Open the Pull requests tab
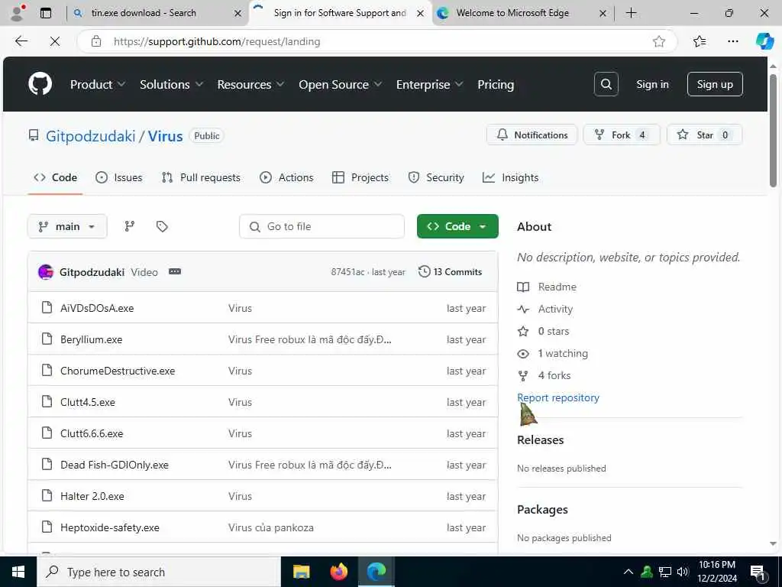This screenshot has width=782, height=587. pyautogui.click(x=201, y=177)
